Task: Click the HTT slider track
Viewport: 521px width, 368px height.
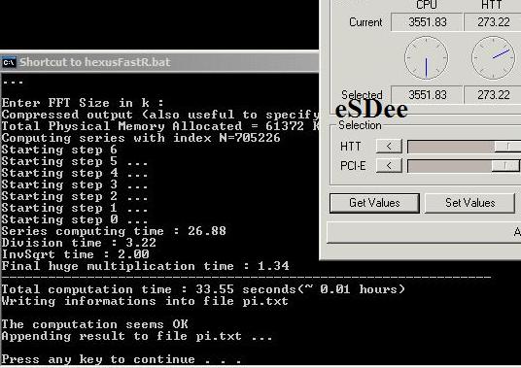Action: click(x=464, y=147)
